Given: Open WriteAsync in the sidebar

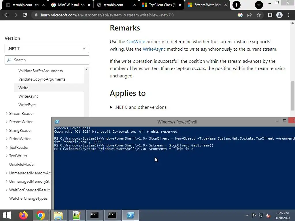Looking at the screenshot, I should (29, 96).
